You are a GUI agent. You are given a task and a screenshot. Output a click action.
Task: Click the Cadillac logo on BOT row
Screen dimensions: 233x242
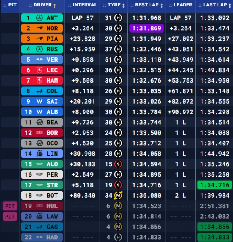(x=40, y=195)
